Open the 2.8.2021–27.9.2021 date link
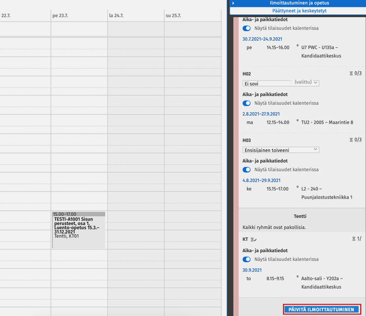This screenshot has width=366, height=316. tap(261, 114)
